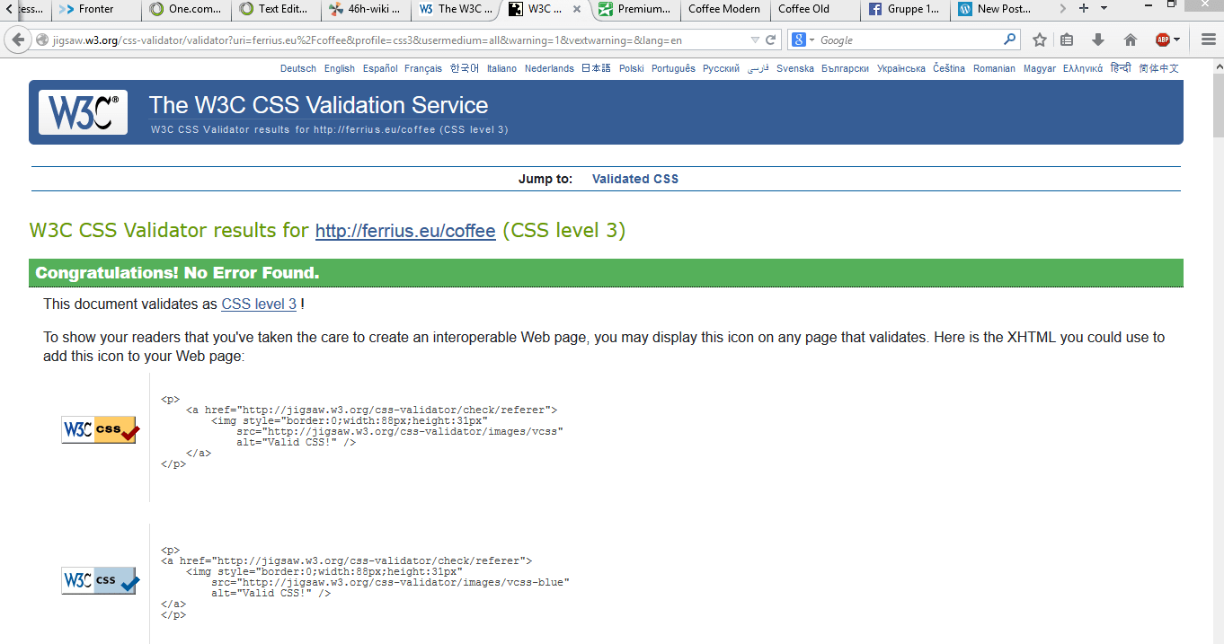Open the http://ferrius.eu/coffee link
This screenshot has width=1224, height=644.
pyautogui.click(x=405, y=231)
